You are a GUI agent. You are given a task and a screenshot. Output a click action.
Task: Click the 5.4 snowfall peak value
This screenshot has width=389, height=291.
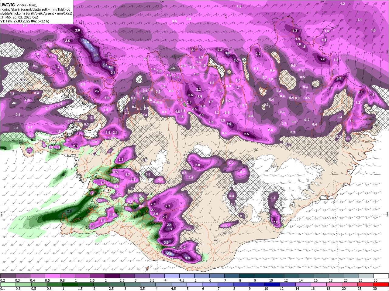(x=87, y=42)
